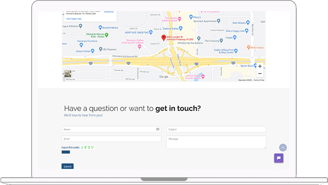Focus the Email input field

(x=111, y=139)
